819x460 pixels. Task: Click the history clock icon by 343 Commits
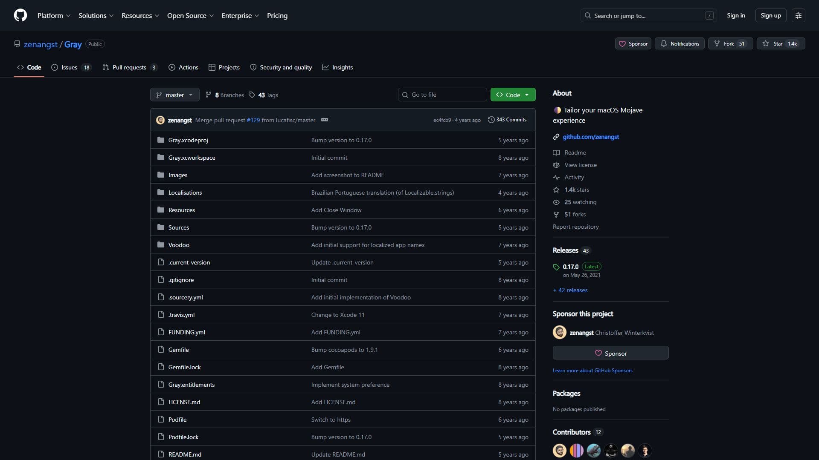coord(491,120)
